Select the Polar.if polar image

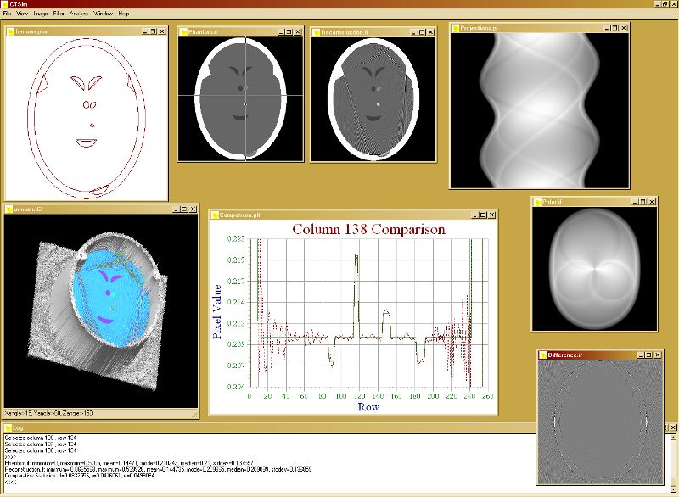(x=595, y=269)
